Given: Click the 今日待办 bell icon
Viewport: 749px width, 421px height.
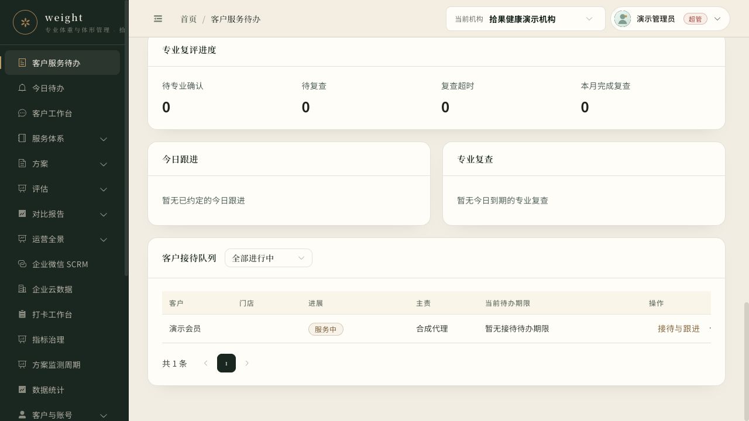Looking at the screenshot, I should pos(22,88).
